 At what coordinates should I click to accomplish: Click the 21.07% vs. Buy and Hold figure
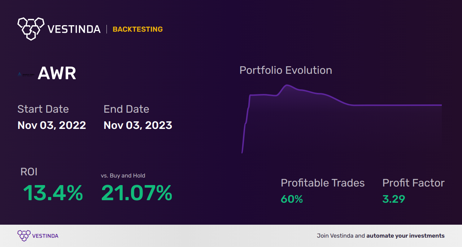[x=136, y=193]
